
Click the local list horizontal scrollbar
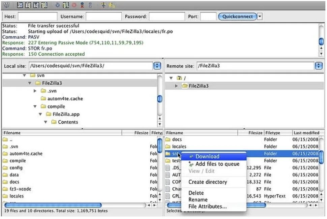(53, 205)
